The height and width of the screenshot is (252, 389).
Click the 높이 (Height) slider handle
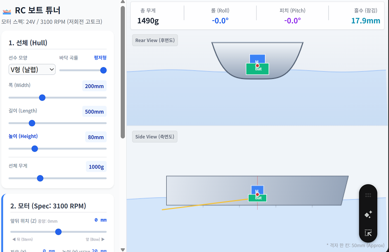pos(35,148)
